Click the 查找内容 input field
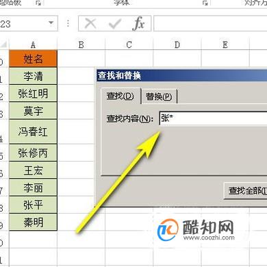Screen dimensions: 267x267 coord(213,118)
